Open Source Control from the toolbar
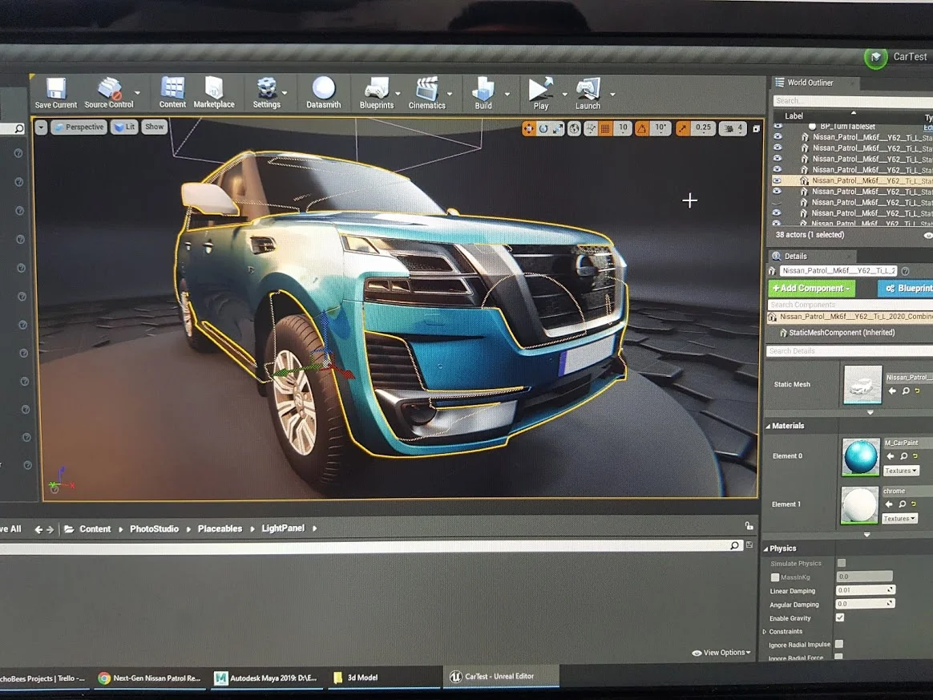 (109, 93)
